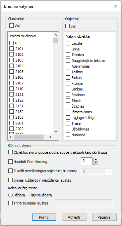Screen dimensions: 122x226
Task: Click the layer list horizontal scroll thumb
Action: pyautogui.click(x=28, y=137)
